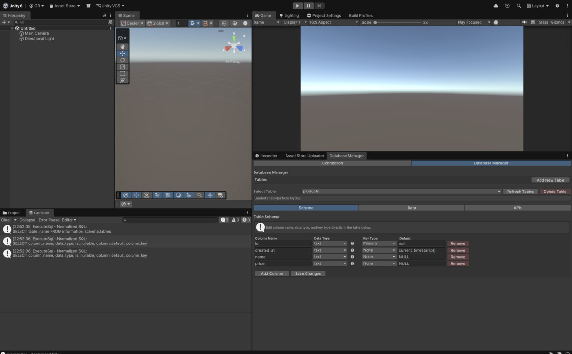Toggle warning message filter in Console
This screenshot has width=572, height=354.
235,220
